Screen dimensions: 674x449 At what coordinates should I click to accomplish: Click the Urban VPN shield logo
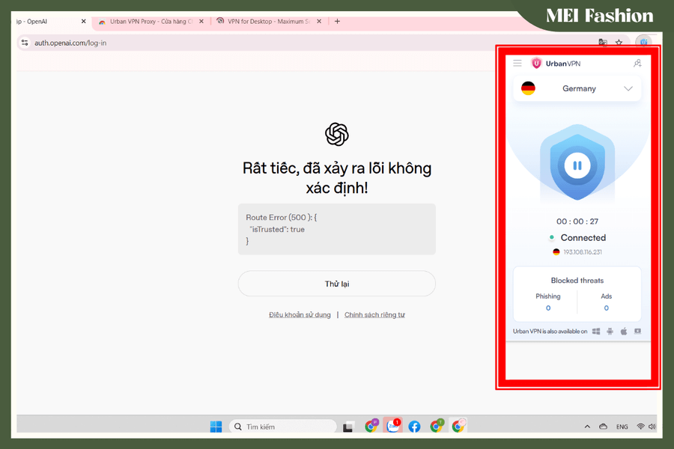pyautogui.click(x=536, y=63)
